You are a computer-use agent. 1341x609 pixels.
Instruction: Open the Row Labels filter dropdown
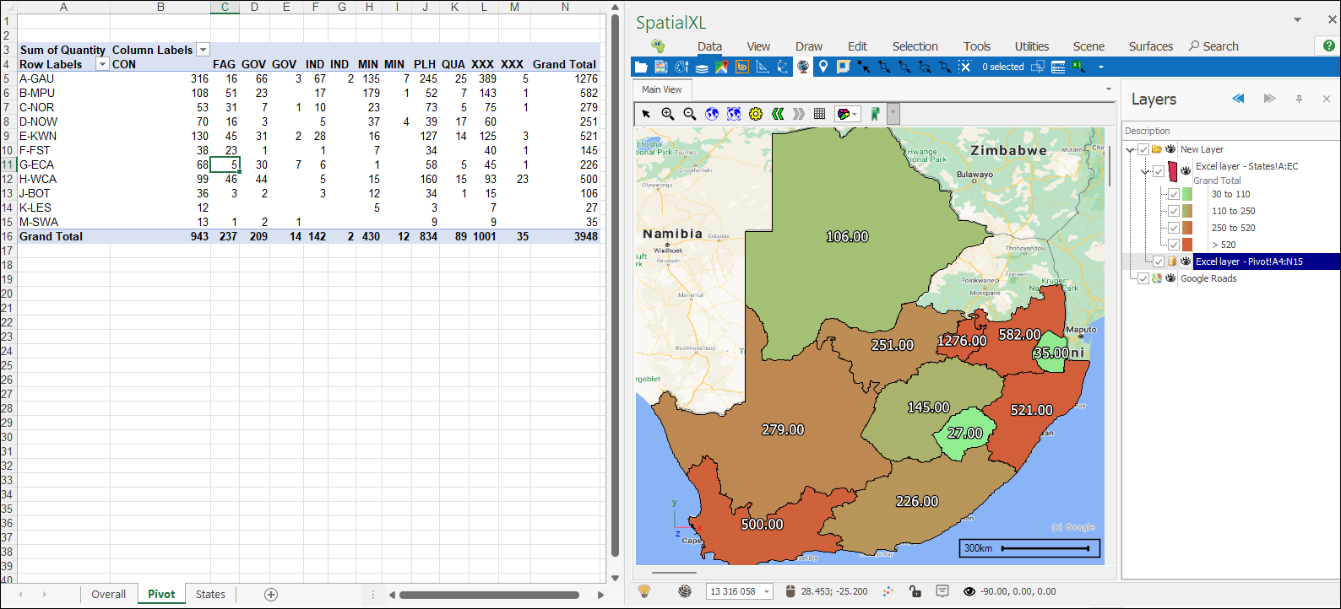tap(102, 64)
